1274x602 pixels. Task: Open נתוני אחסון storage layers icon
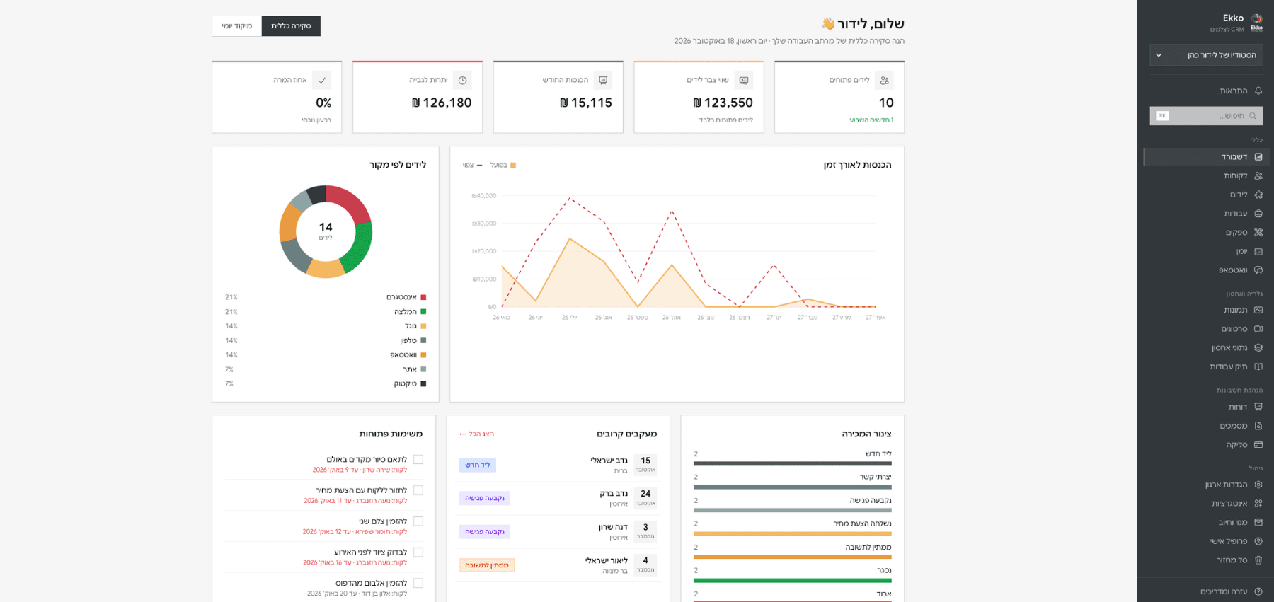1258,348
